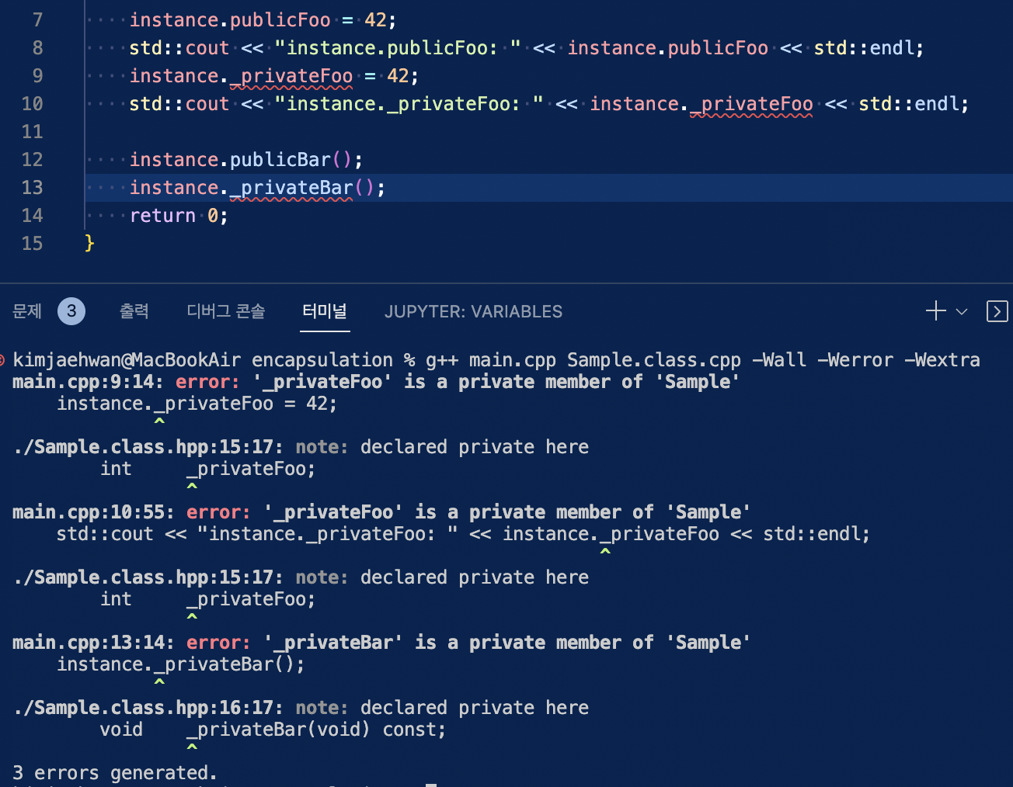The height and width of the screenshot is (787, 1013).
Task: Click '3 errors generated.' terminal text
Action: pyautogui.click(x=114, y=772)
